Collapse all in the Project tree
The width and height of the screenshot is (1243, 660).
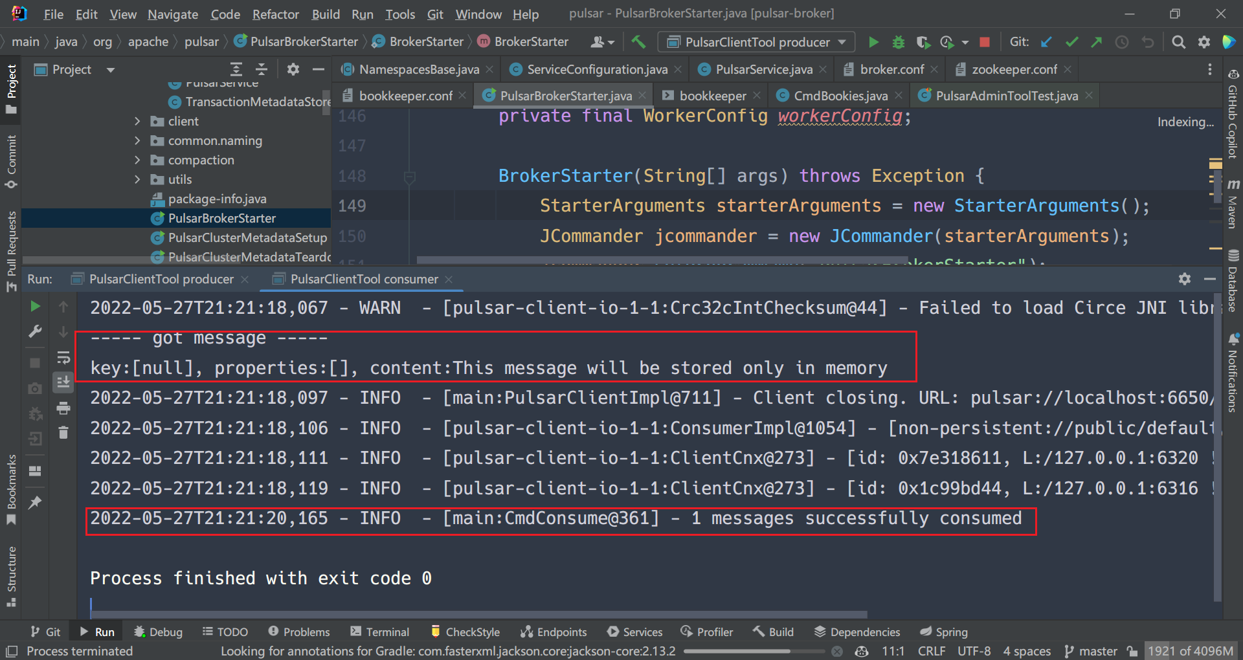coord(262,69)
